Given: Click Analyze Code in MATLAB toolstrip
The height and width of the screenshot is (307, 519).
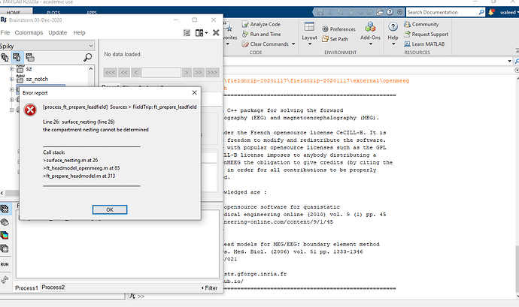Looking at the screenshot, I should coord(261,24).
